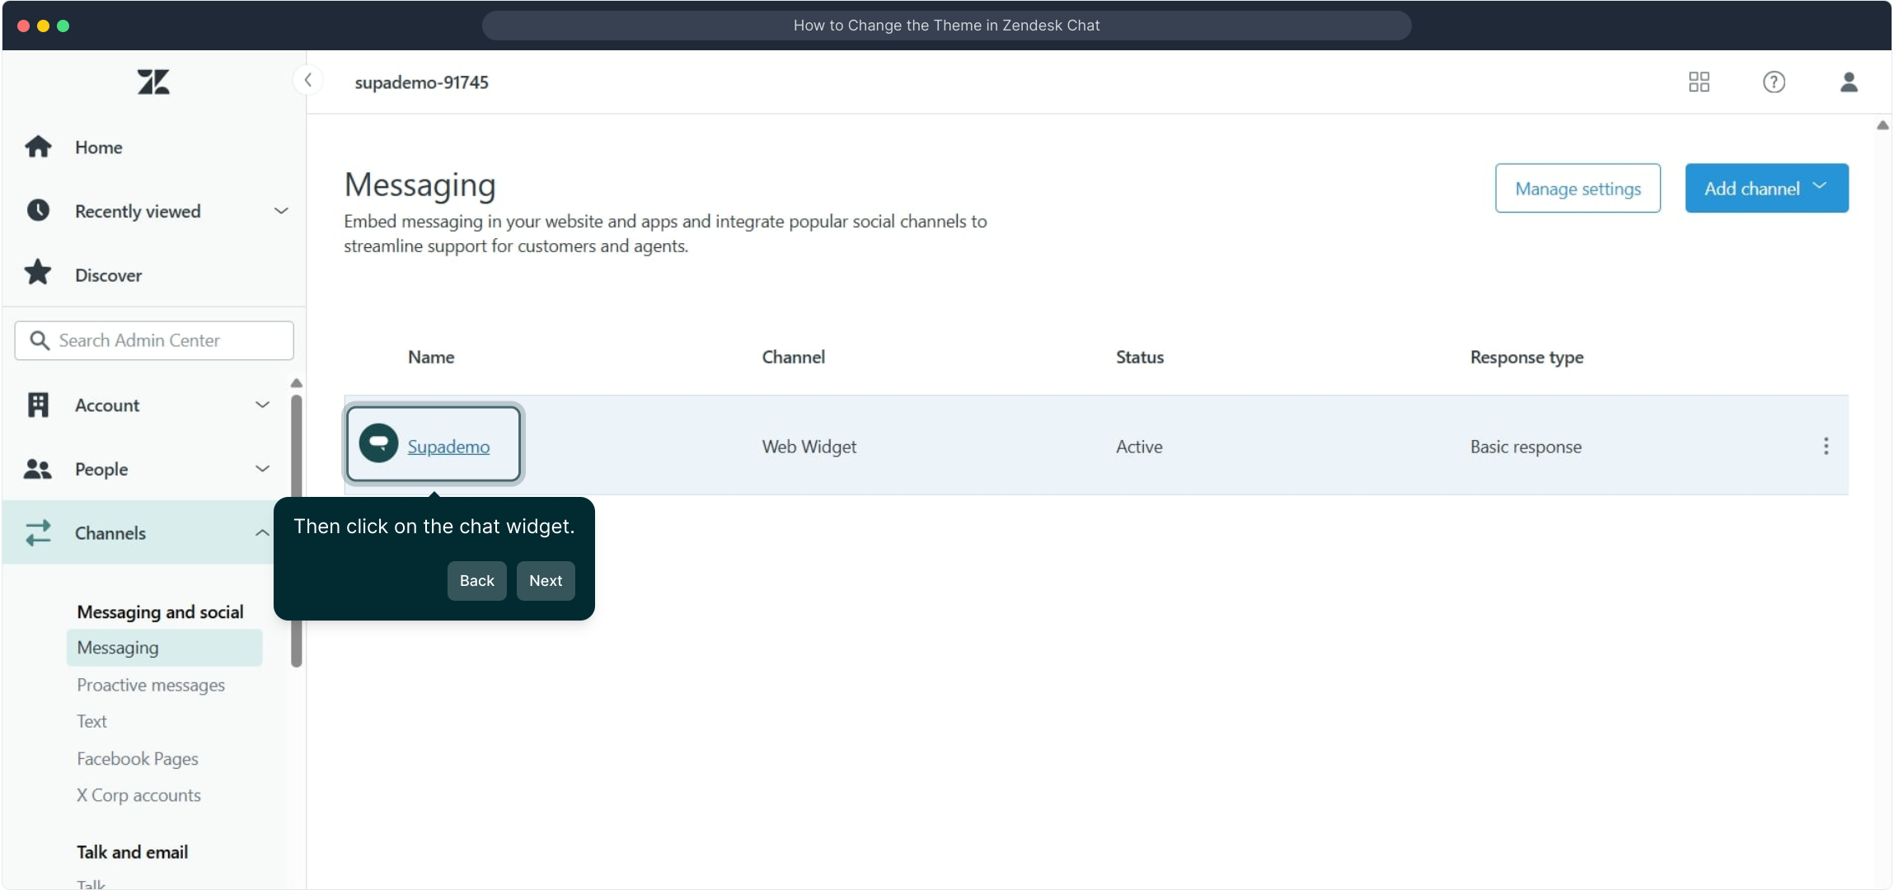The image size is (1894, 890).
Task: Click the Manage settings button
Action: [1577, 189]
